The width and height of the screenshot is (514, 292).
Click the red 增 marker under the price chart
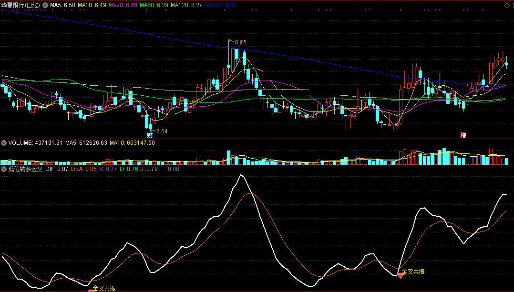[x=463, y=135]
